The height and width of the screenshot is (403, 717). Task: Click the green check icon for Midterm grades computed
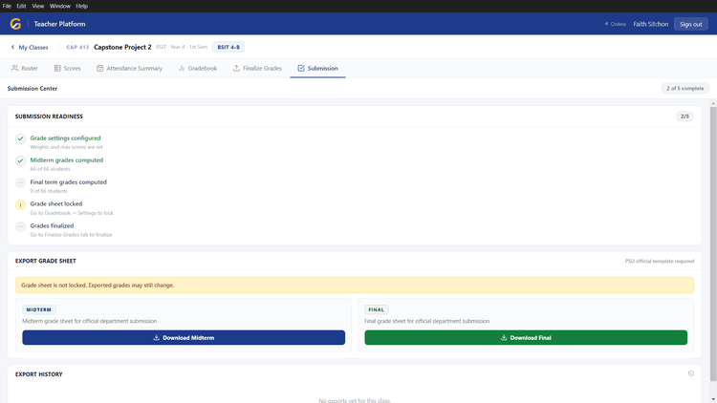click(21, 160)
